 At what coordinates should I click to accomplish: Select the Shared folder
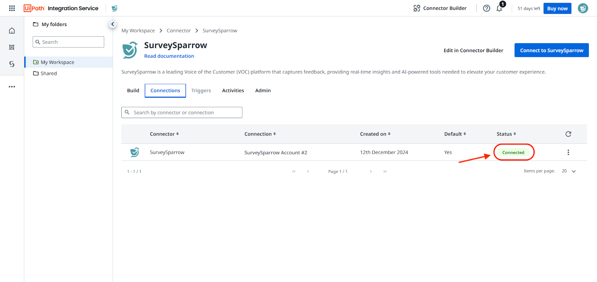tap(49, 73)
